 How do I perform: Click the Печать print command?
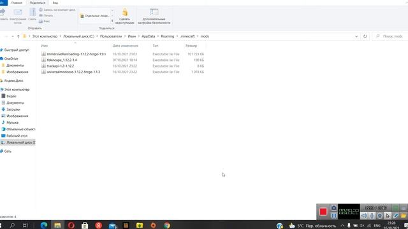point(46,15)
